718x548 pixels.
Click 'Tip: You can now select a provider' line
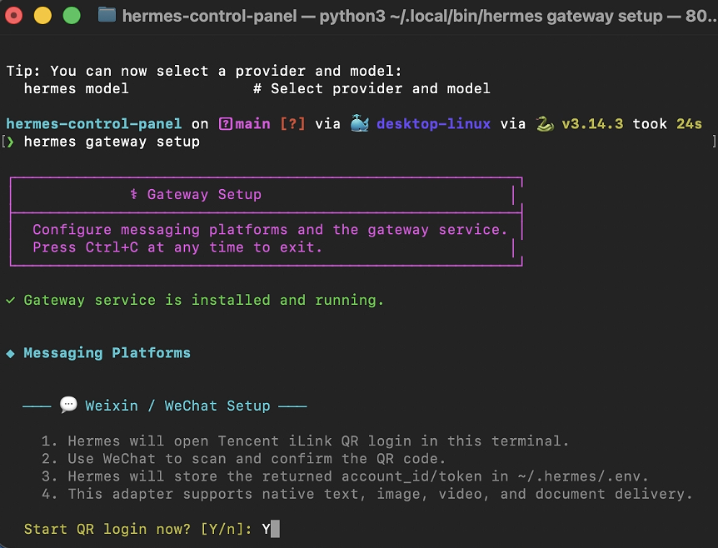click(204, 71)
